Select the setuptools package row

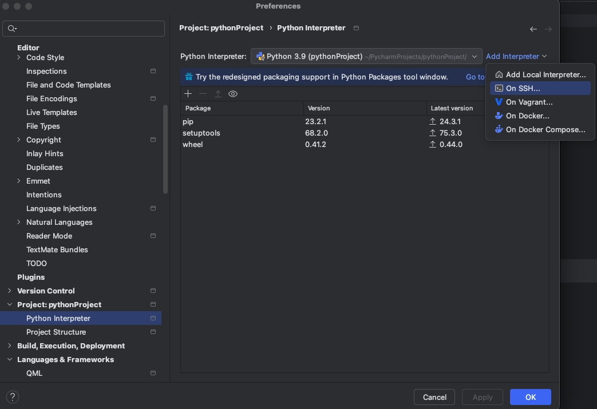click(365, 133)
